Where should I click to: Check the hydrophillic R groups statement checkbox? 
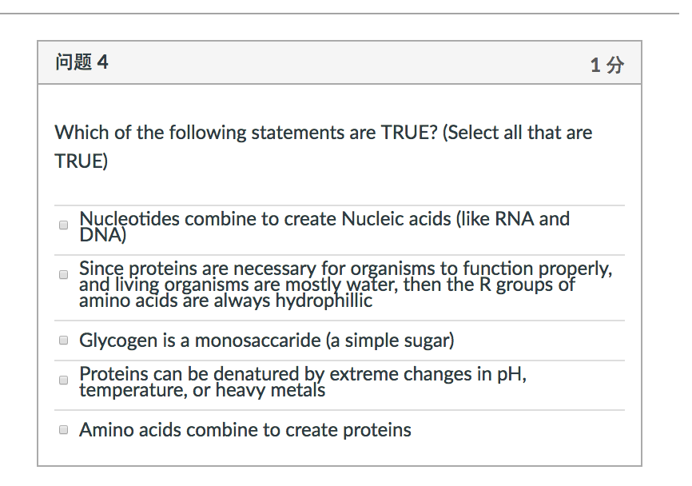[63, 274]
